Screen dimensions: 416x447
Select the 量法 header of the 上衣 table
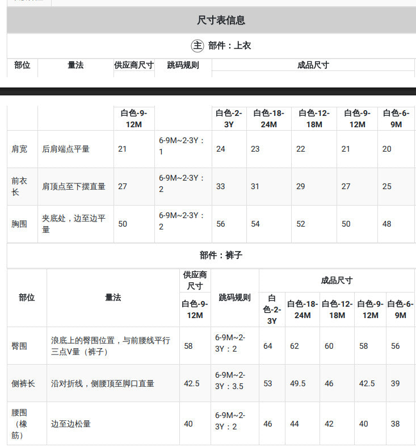point(75,65)
